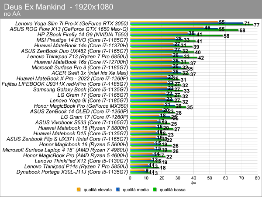The image size is (262, 197).
Task: Click the green low-quality bar for HP ZBook Firefly
Action: coord(176,36)
